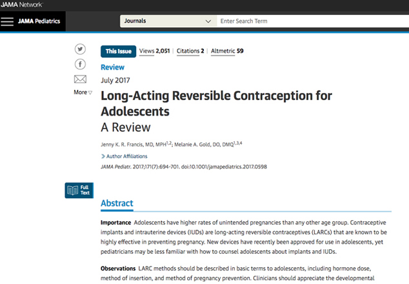Open the hamburger navigation menu
This screenshot has width=409, height=284.
pyautogui.click(x=7, y=21)
